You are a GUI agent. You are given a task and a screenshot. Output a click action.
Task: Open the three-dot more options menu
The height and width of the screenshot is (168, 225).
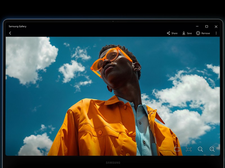pos(216,33)
